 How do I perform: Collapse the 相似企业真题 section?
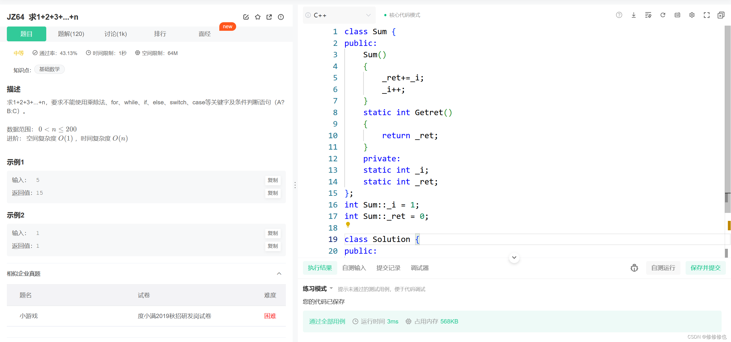(x=279, y=274)
